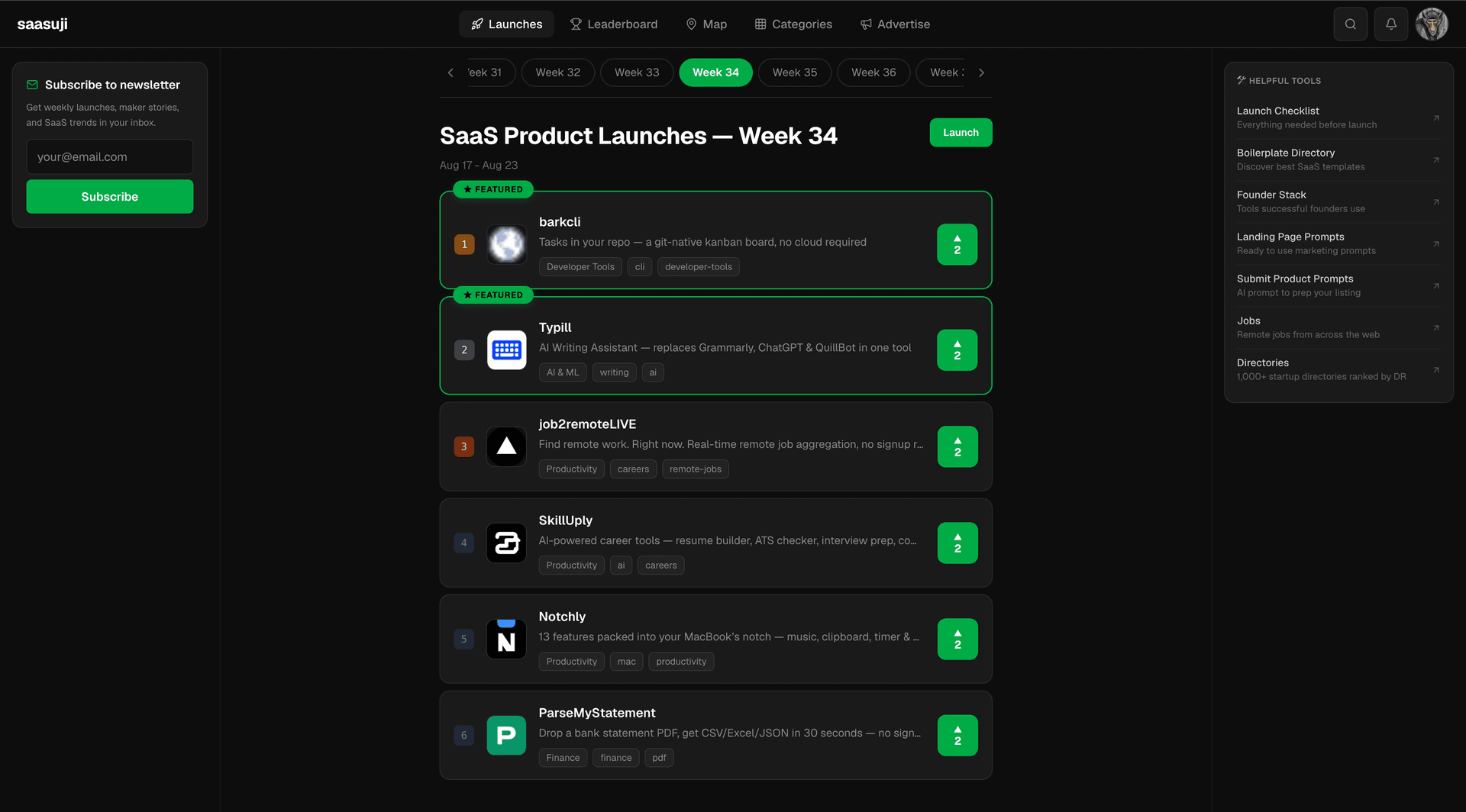Show earlier weeks with left chevron
The image size is (1466, 812).
click(x=450, y=72)
